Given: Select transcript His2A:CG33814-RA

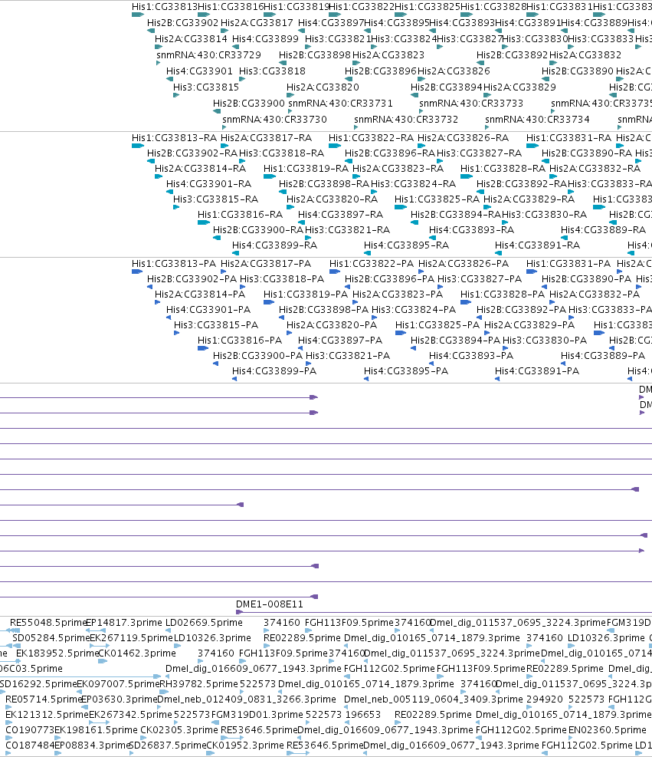Looking at the screenshot, I should [200, 169].
